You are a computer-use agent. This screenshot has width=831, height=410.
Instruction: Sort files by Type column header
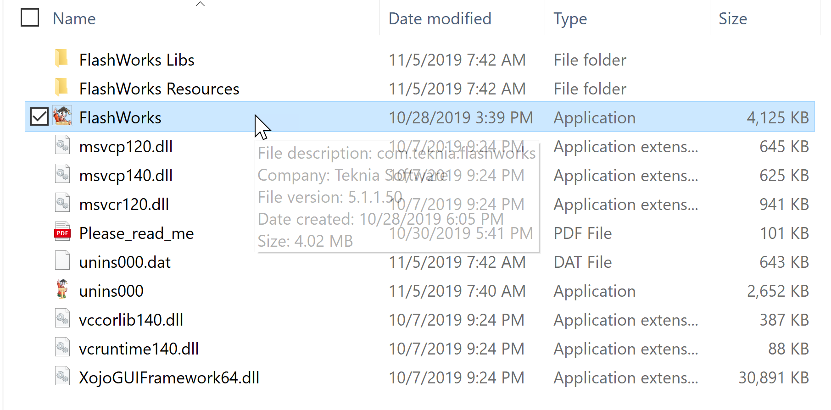click(570, 19)
